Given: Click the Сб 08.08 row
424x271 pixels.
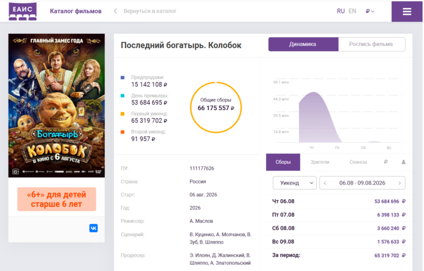Looking at the screenshot, I should (339, 228).
